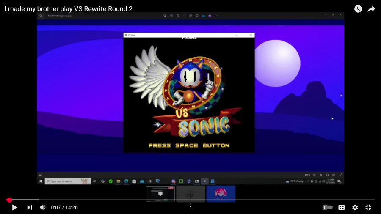This screenshot has height=214, width=381.
Task: Click the actual size icon in Photos
Action: 334,175
